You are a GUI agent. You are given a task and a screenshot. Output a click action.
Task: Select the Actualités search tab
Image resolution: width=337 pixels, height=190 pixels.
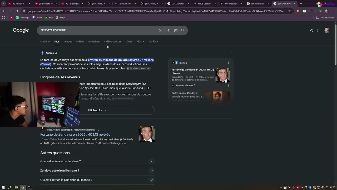[94, 41]
